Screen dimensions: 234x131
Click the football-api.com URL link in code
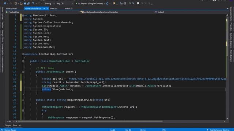(x=147, y=79)
